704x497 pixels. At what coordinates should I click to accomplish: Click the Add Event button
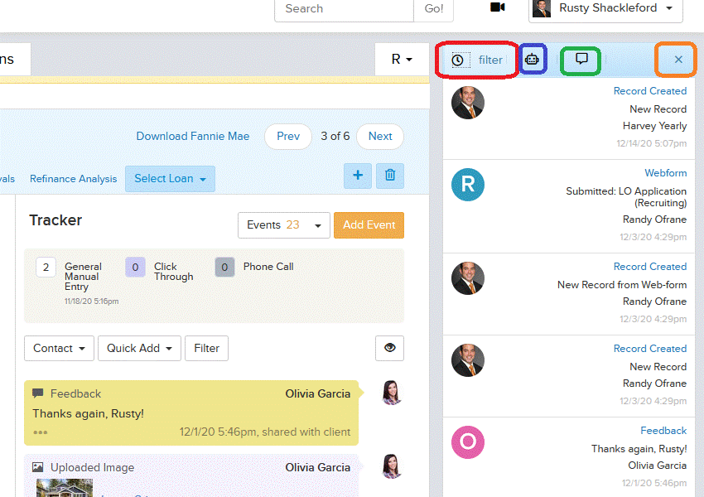(x=369, y=225)
